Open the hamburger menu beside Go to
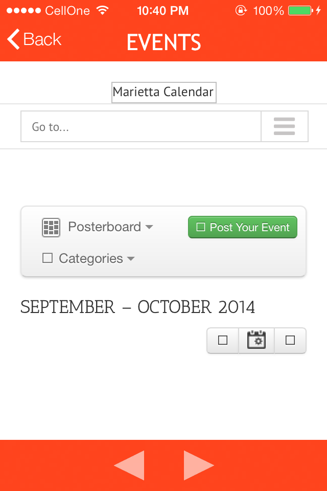This screenshot has width=327, height=491. click(x=284, y=126)
